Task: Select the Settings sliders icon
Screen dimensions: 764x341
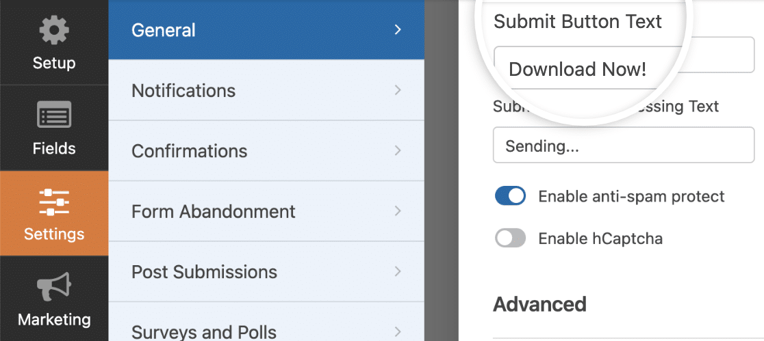Action: tap(54, 202)
